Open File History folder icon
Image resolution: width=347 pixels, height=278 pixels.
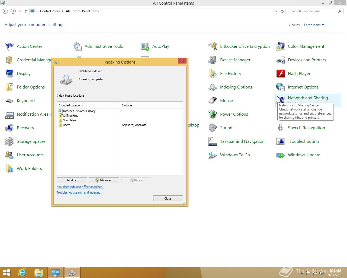point(213,74)
